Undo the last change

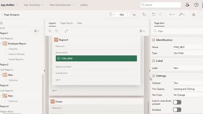click(154, 15)
